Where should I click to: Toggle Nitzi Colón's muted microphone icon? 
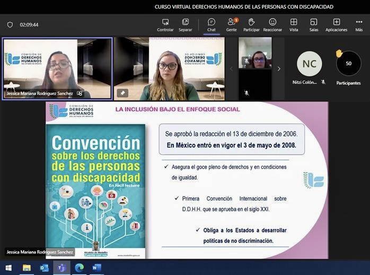pyautogui.click(x=323, y=82)
